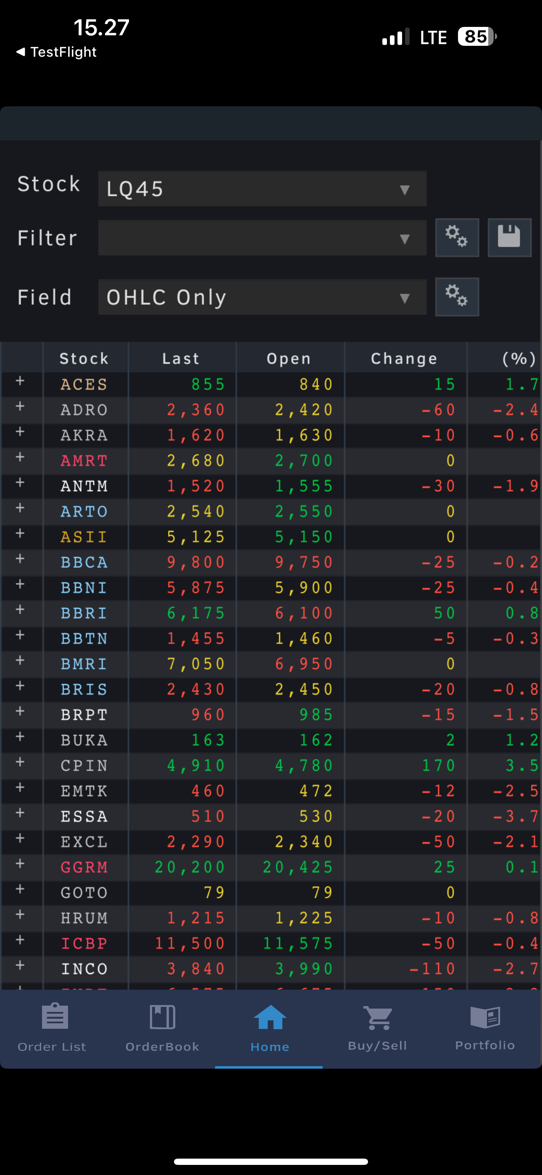Tap the Order List clipboard icon

(55, 1016)
